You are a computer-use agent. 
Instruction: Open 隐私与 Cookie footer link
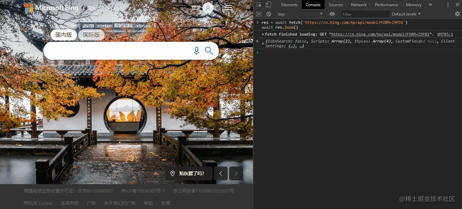38,203
